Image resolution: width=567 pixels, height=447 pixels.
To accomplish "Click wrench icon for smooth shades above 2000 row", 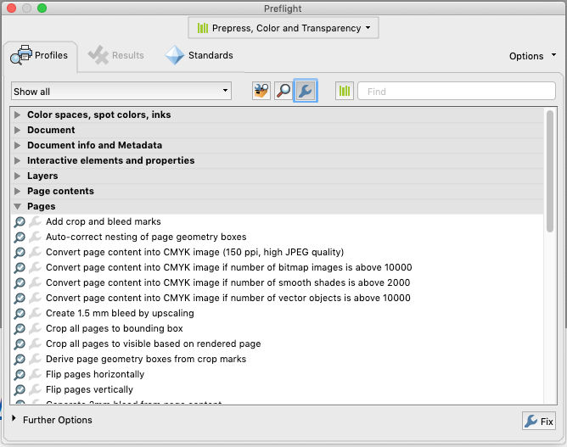I will point(35,282).
